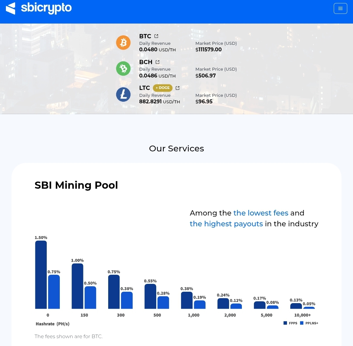Click the Hashrate (PH/s) axis label
This screenshot has height=346, width=353.
click(x=53, y=324)
